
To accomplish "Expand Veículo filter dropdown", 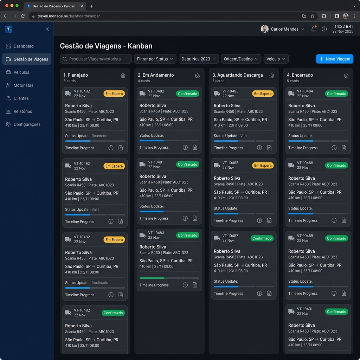I will pyautogui.click(x=276, y=59).
